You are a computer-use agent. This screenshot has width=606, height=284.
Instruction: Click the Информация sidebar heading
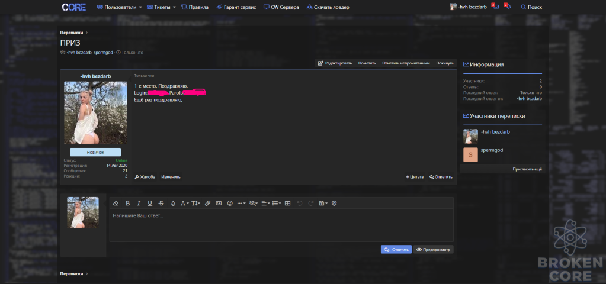click(483, 64)
